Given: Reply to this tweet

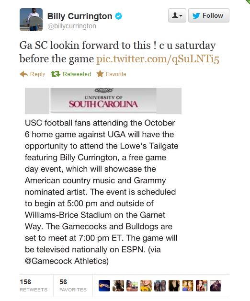Looking at the screenshot, I should click(x=33, y=74).
